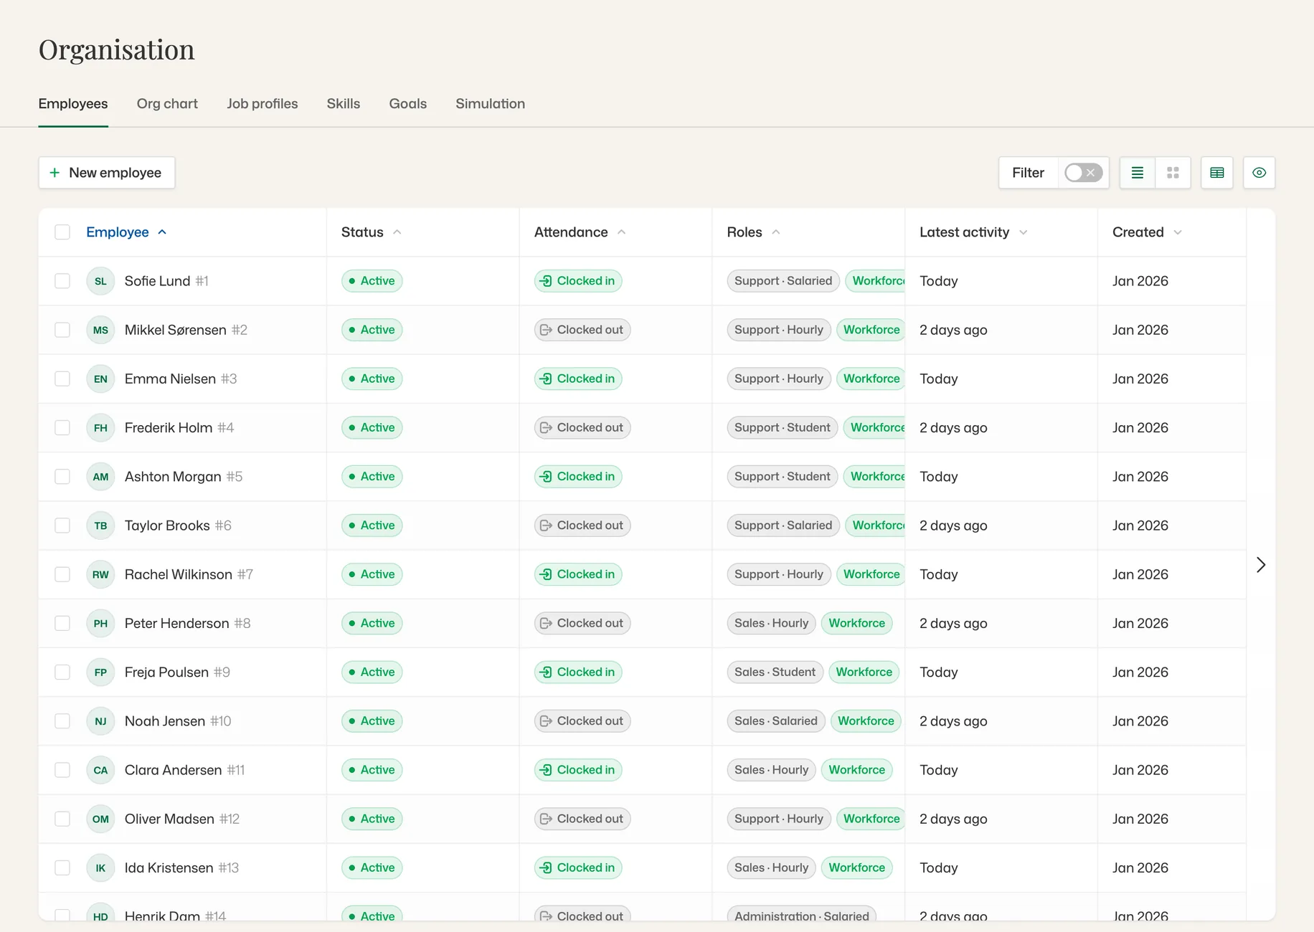Open the Goals tab
This screenshot has height=932, width=1314.
(408, 104)
